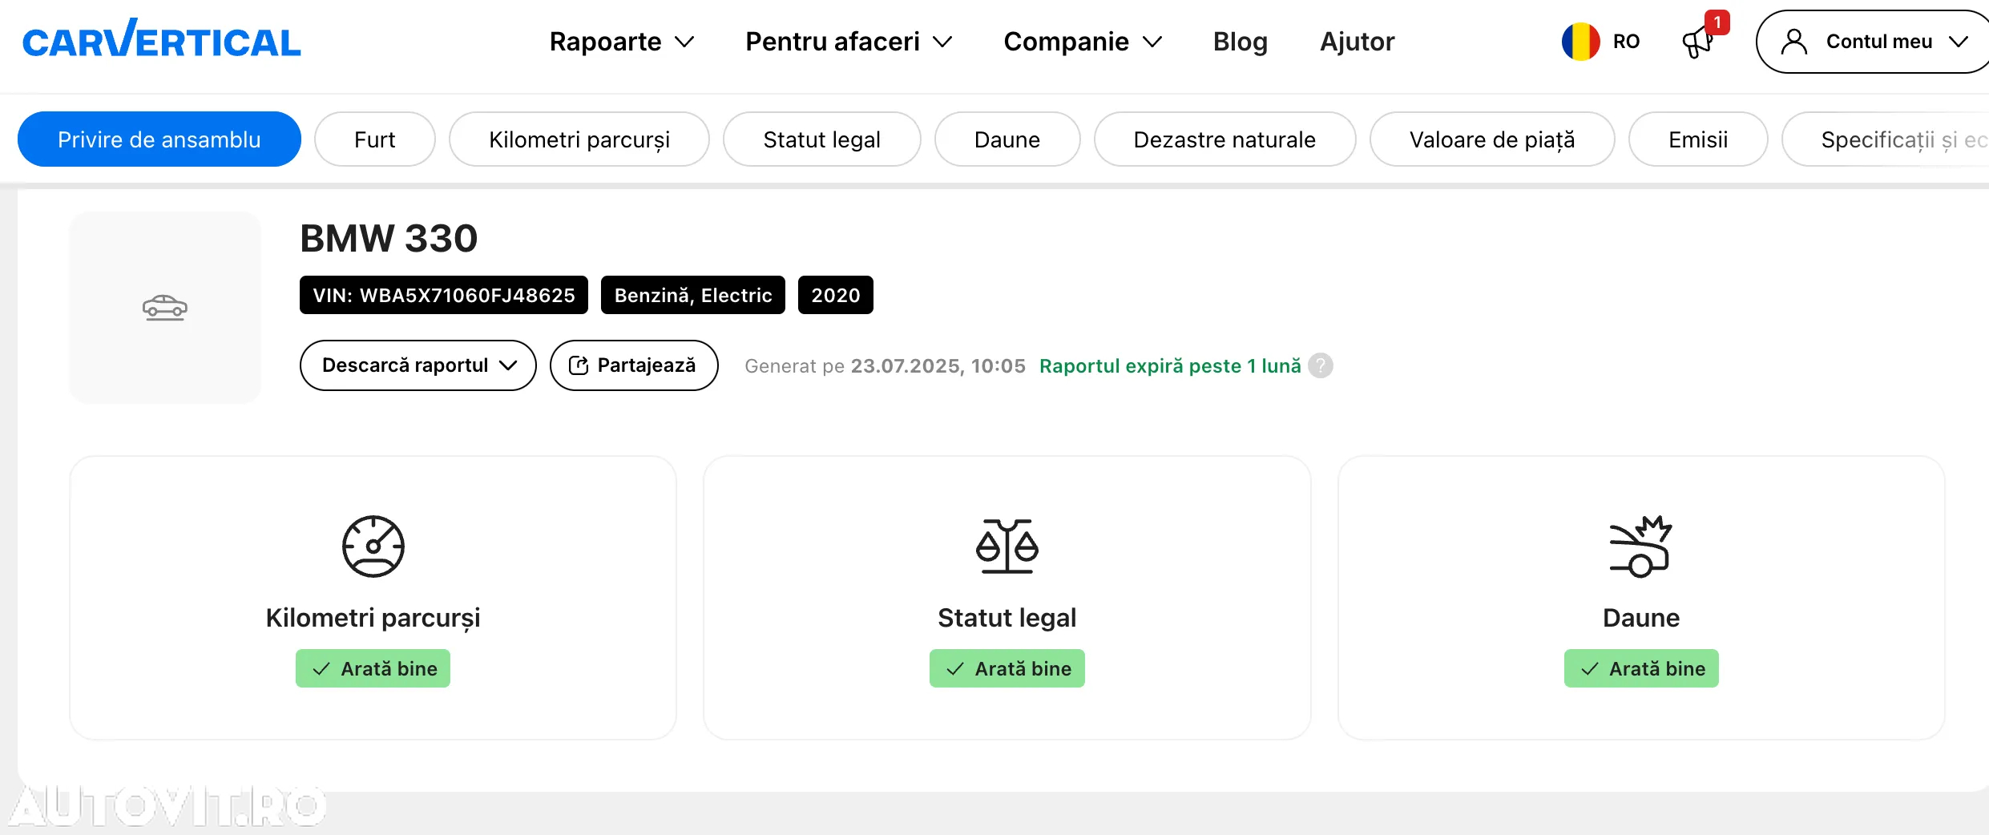Expand the Pentru afaceri menu
Viewport: 1989px width, 835px height.
coord(849,42)
